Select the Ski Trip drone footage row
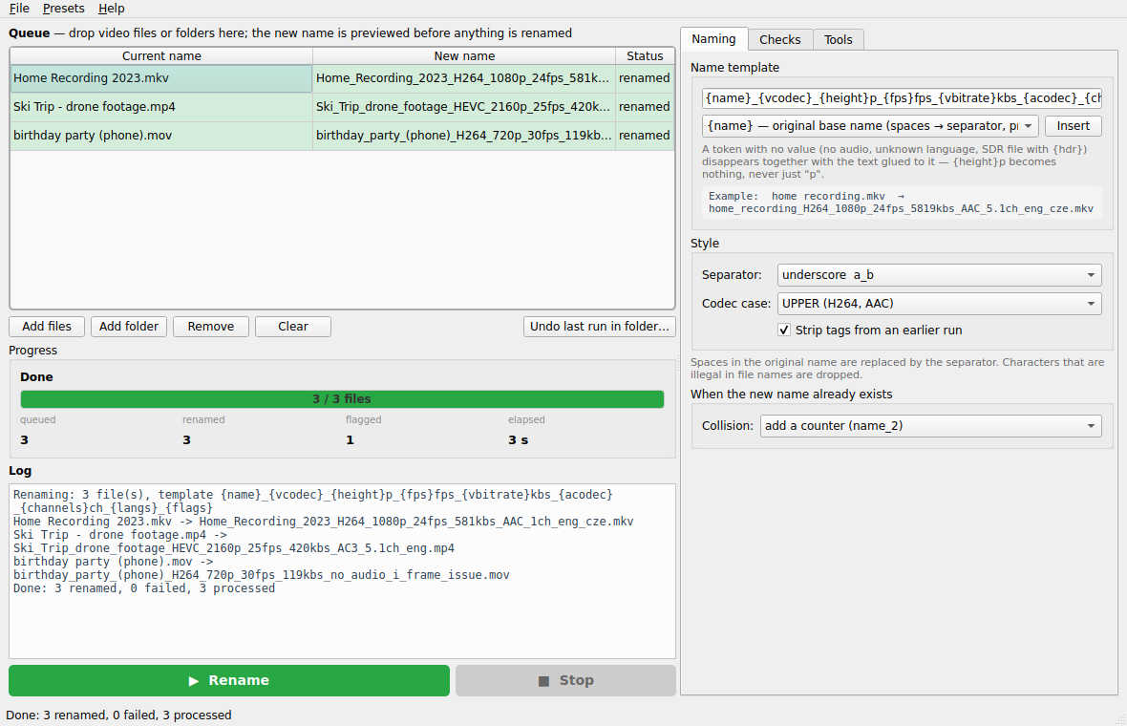Image resolution: width=1127 pixels, height=726 pixels. [342, 106]
